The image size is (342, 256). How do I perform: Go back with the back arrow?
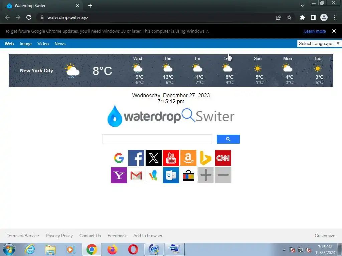(7, 17)
